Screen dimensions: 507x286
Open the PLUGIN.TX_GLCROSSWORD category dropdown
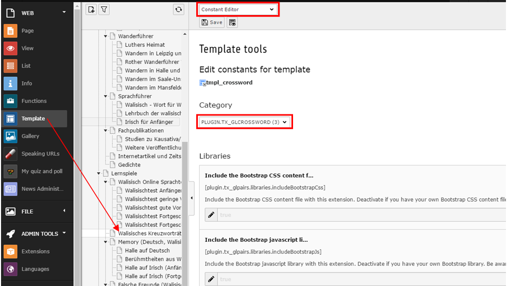pos(244,122)
